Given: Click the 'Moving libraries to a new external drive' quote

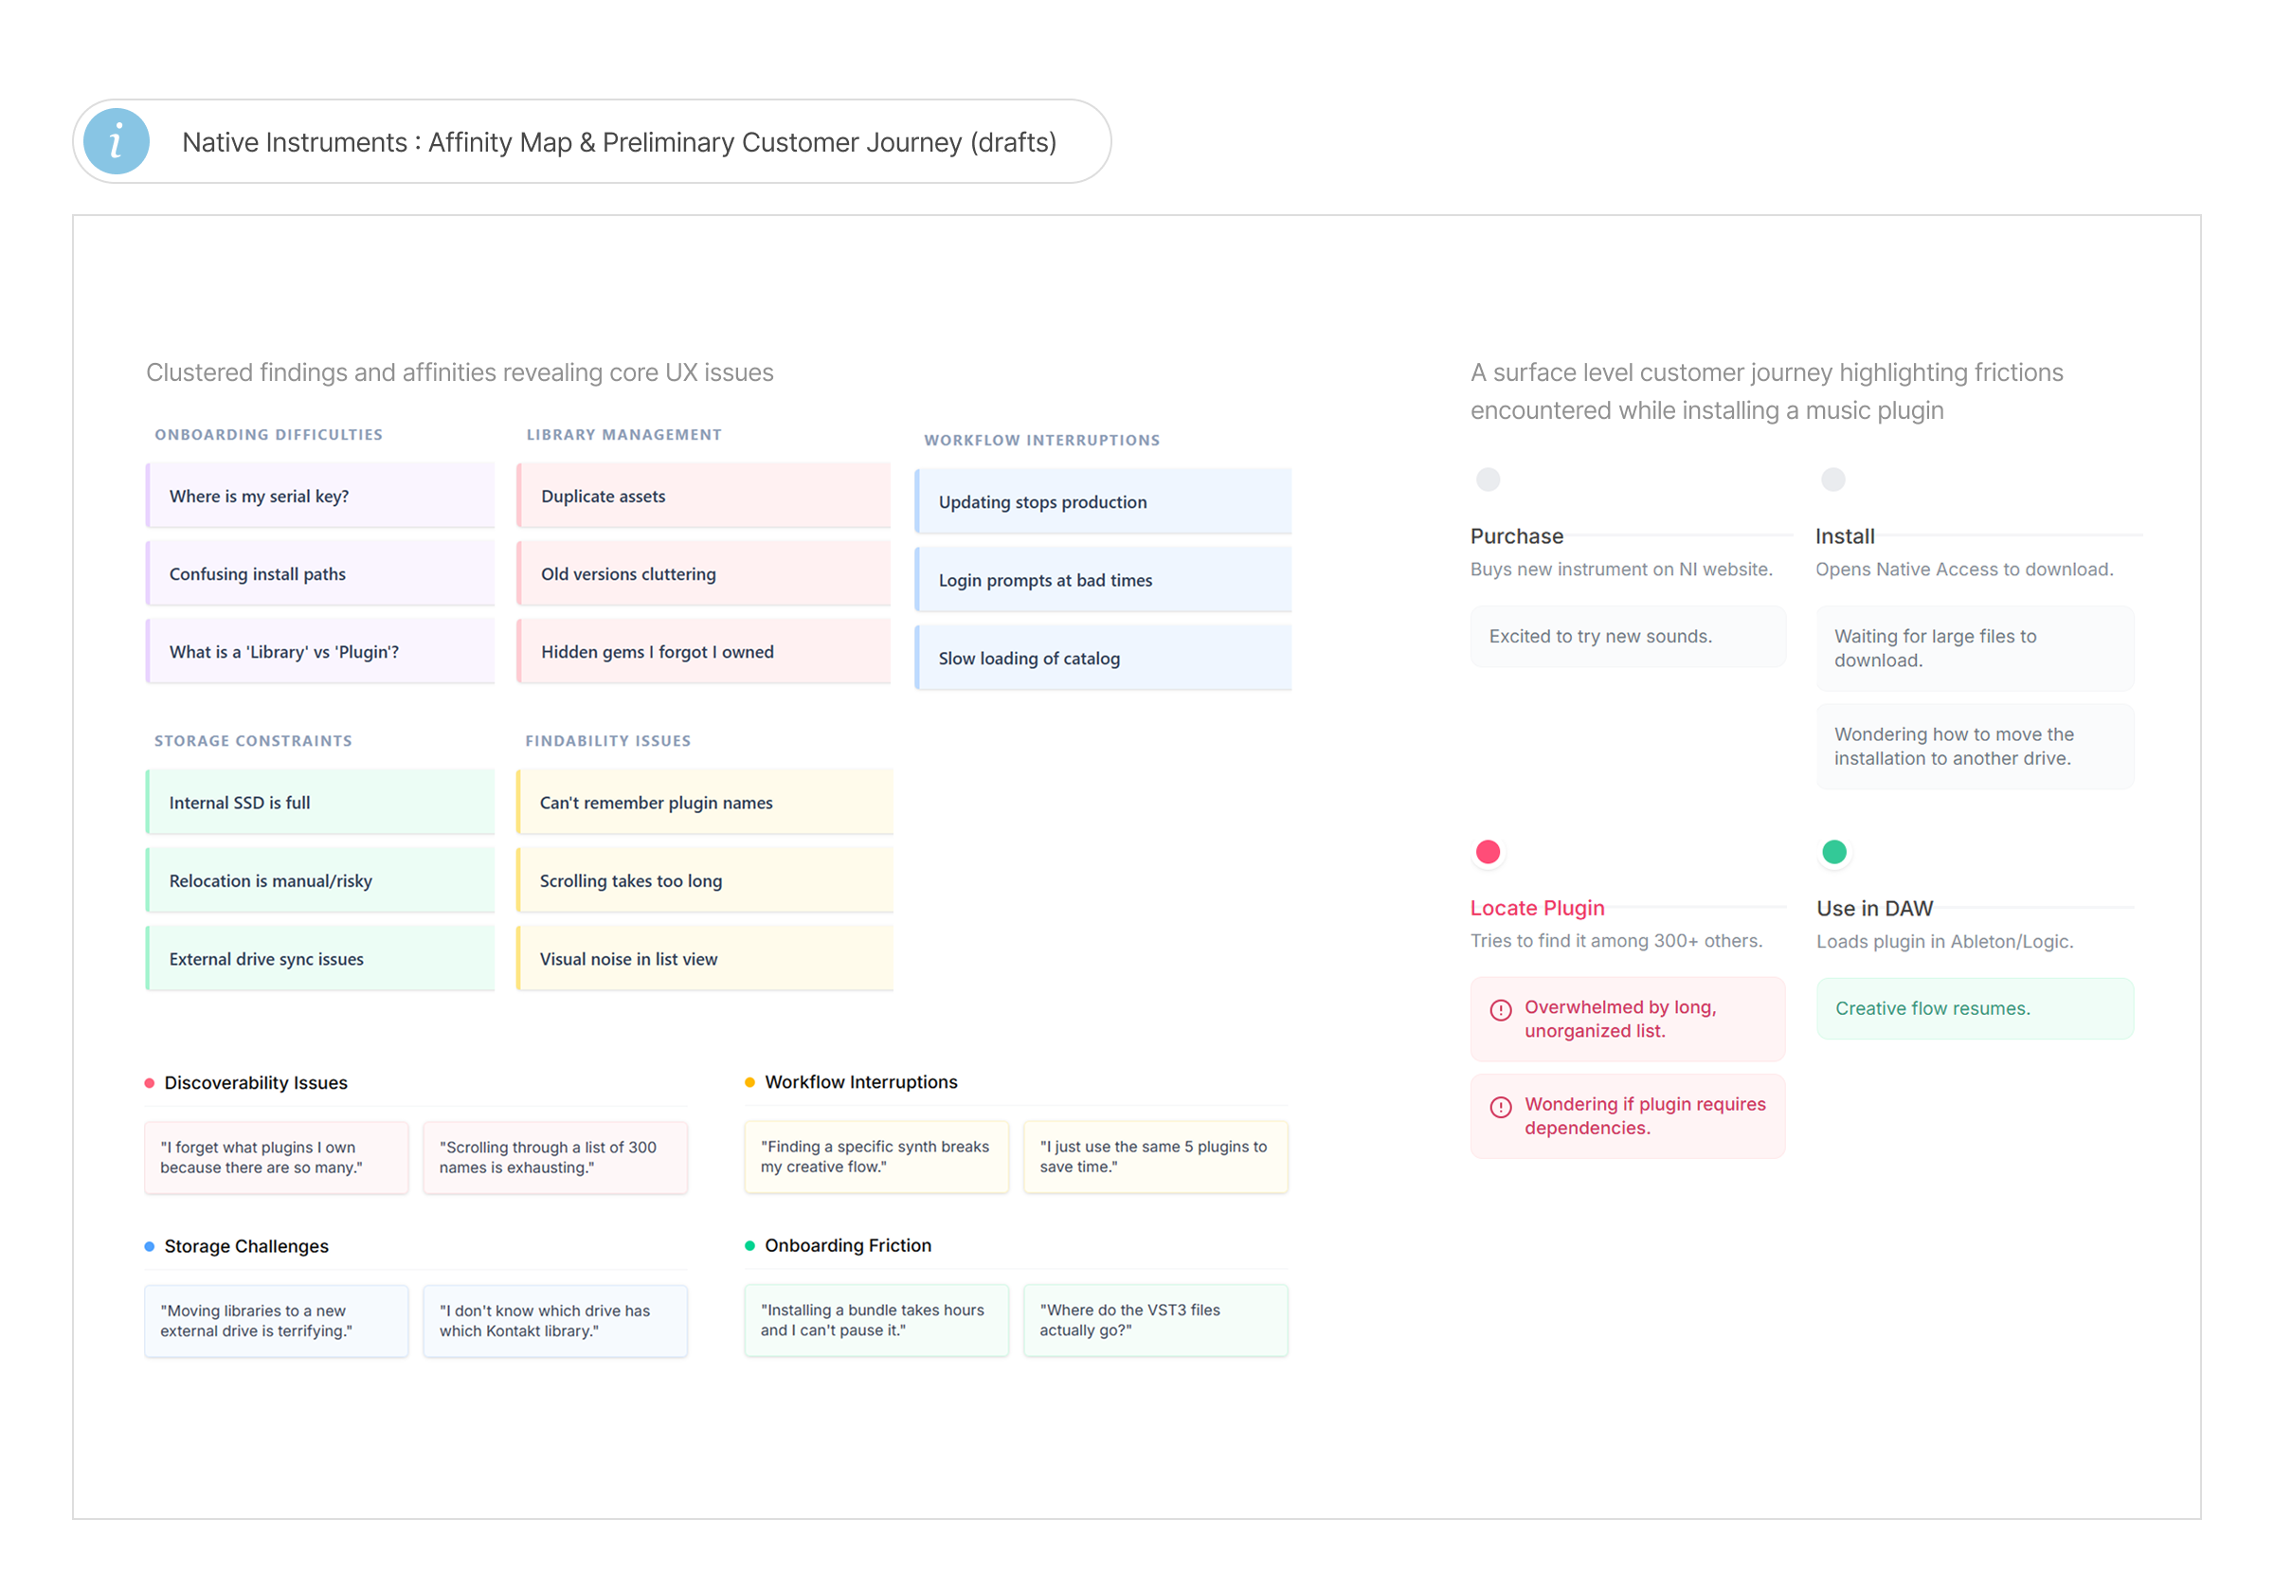Looking at the screenshot, I should pos(277,1321).
